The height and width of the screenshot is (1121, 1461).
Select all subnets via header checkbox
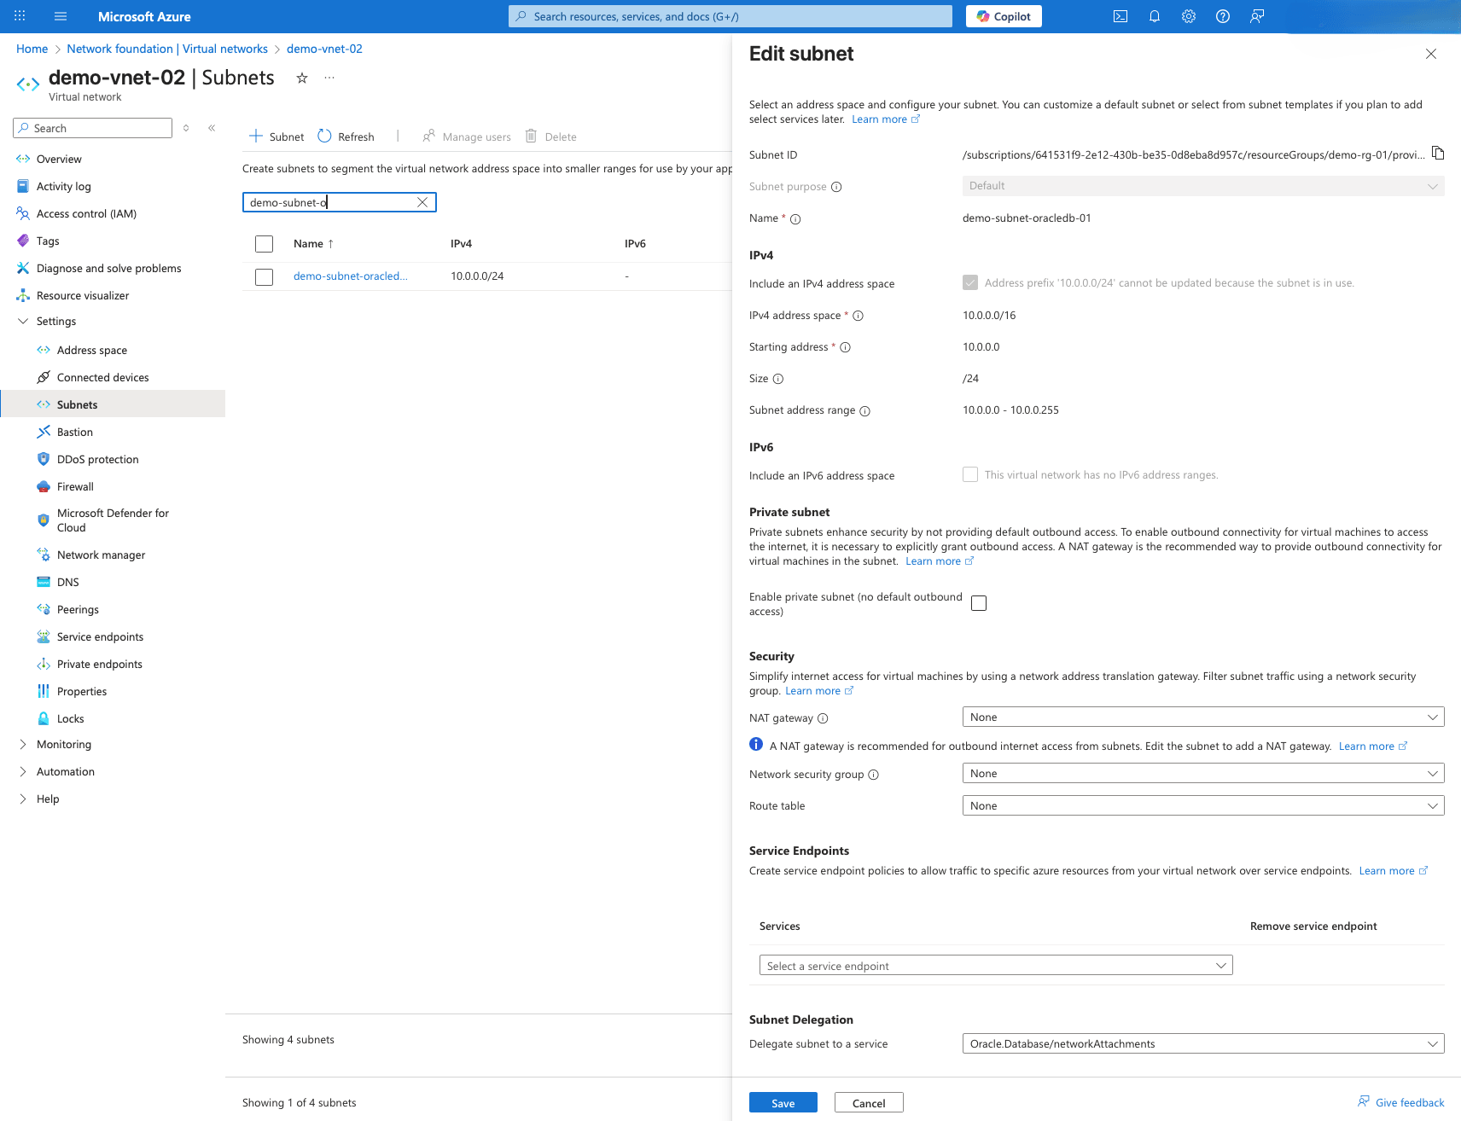tap(264, 243)
